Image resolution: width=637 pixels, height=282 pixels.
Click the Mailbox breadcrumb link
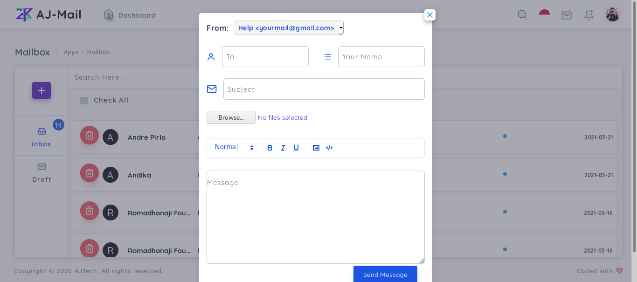[x=98, y=52]
